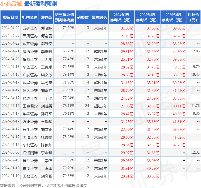Select the 近三年业绩预测准确度 column header

[64, 17]
